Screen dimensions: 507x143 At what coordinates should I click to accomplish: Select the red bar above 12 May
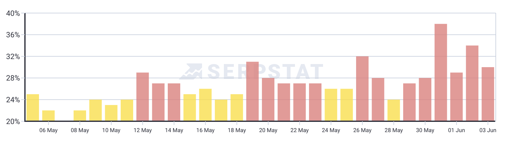pos(142,97)
